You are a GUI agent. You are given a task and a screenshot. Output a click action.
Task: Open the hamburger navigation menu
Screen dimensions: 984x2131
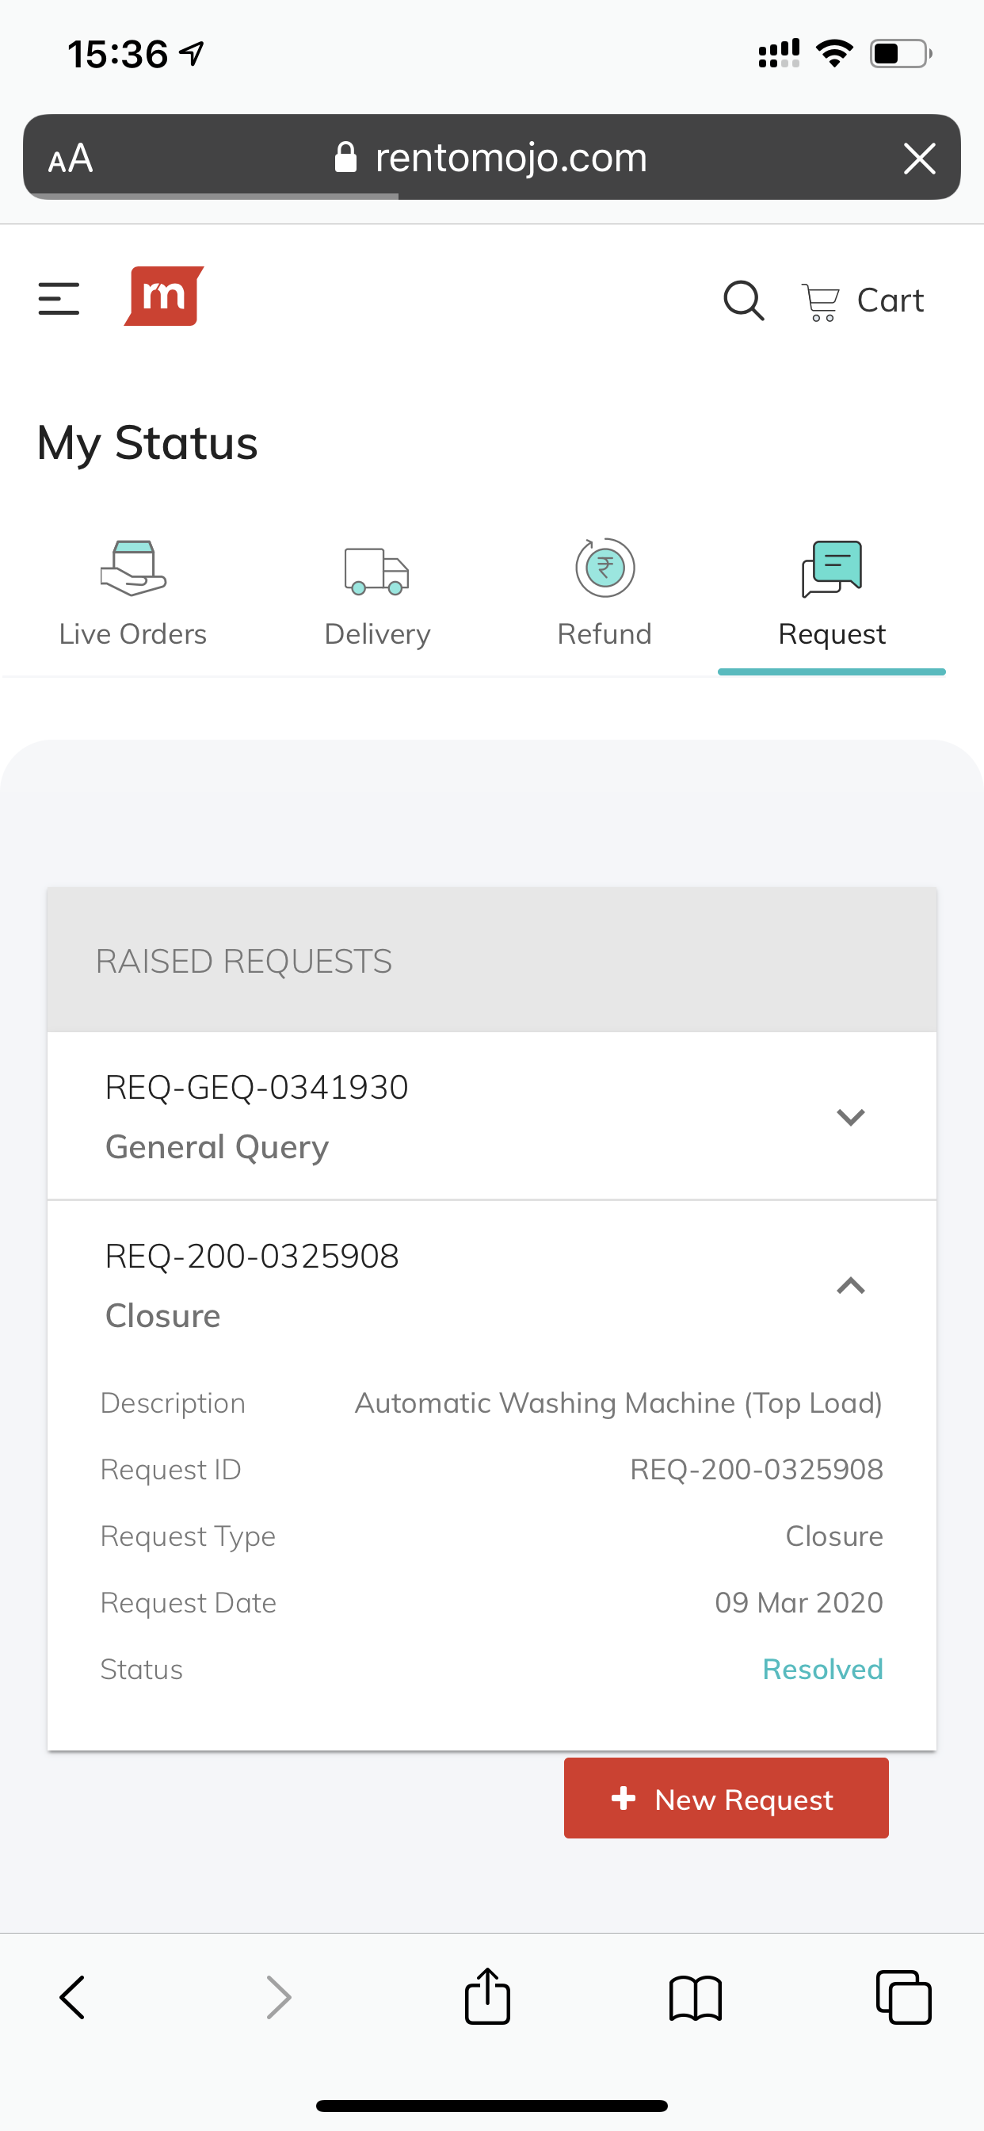pyautogui.click(x=59, y=299)
